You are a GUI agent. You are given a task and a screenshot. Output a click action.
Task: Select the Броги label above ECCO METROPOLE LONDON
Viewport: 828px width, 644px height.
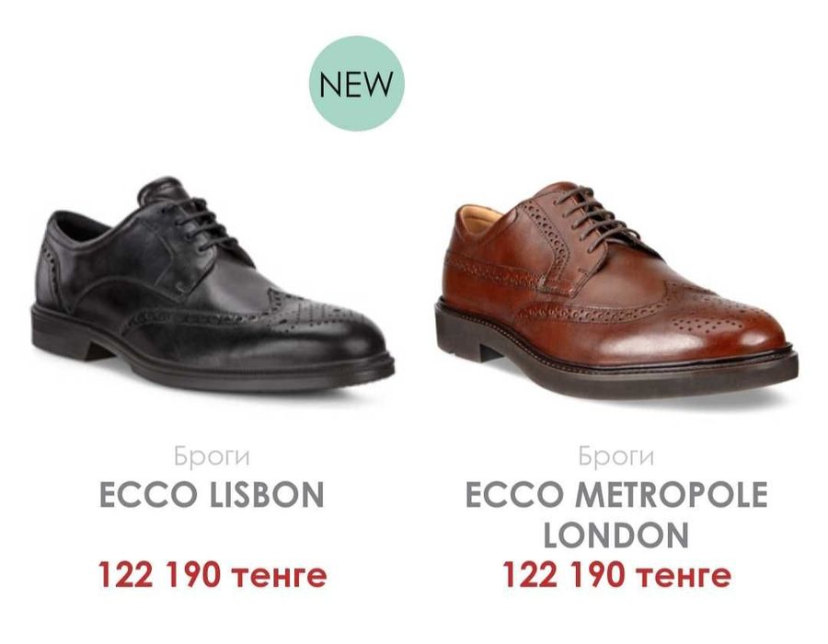[615, 455]
